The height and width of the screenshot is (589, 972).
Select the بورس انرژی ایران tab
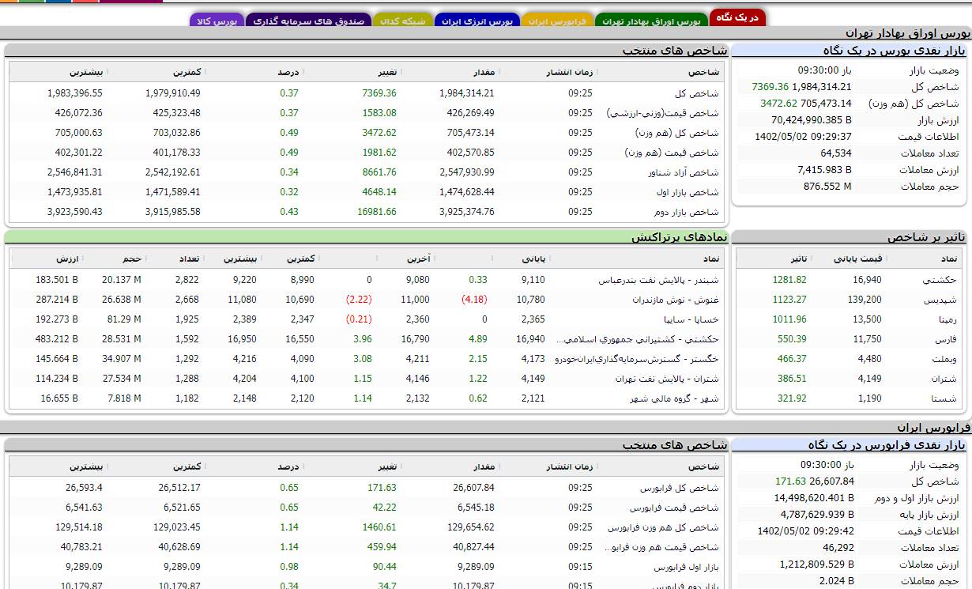pos(477,21)
